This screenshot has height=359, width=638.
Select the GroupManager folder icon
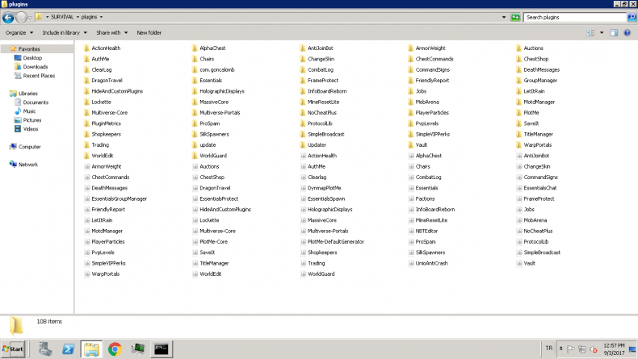pos(518,81)
